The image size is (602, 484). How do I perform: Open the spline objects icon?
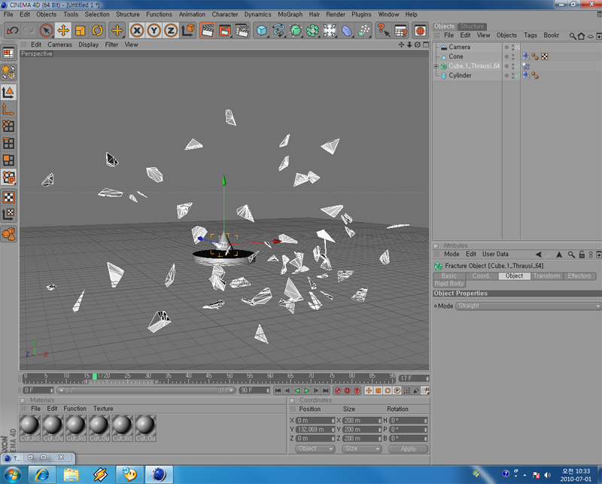(x=278, y=30)
